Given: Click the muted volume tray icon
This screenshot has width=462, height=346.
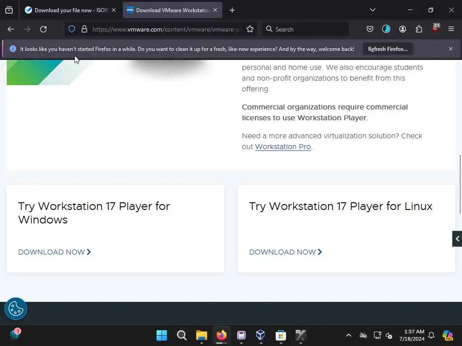Looking at the screenshot, I should point(389,335).
